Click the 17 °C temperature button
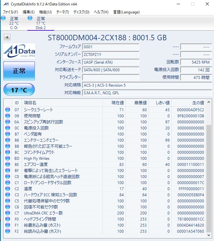Screen dimensions: 214x241 19,90
